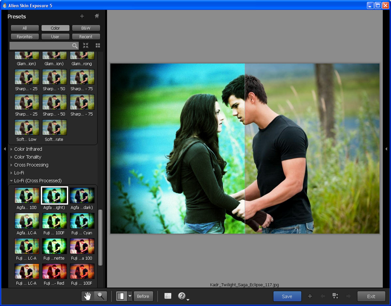The height and width of the screenshot is (306, 391).
Task: Apply the Fuji ...nette preset thumbnail
Action: pyautogui.click(x=55, y=246)
